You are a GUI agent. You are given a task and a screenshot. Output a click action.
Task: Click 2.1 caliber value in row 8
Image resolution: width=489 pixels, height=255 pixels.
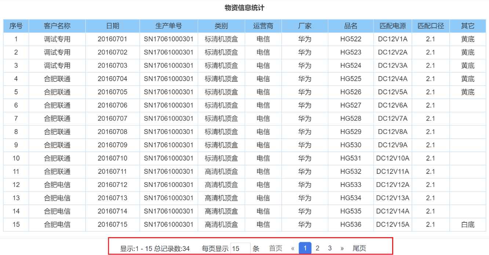point(431,132)
